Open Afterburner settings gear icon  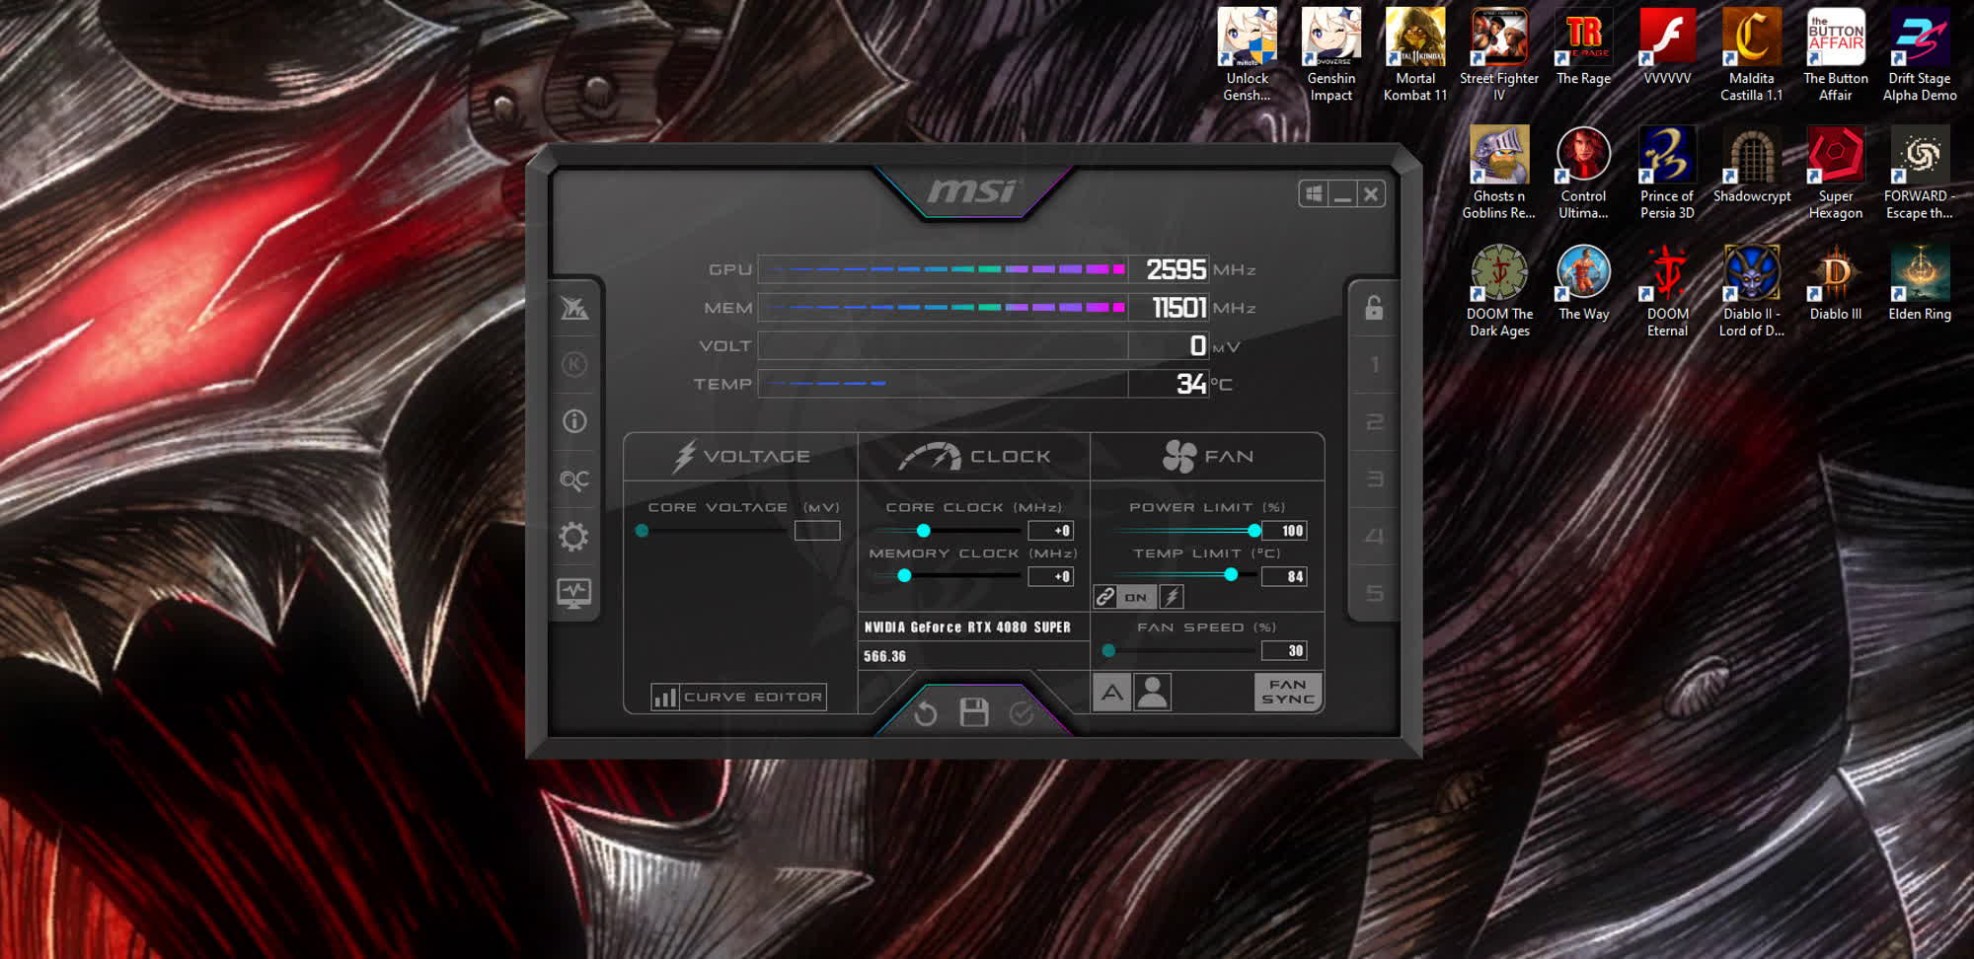tap(574, 537)
